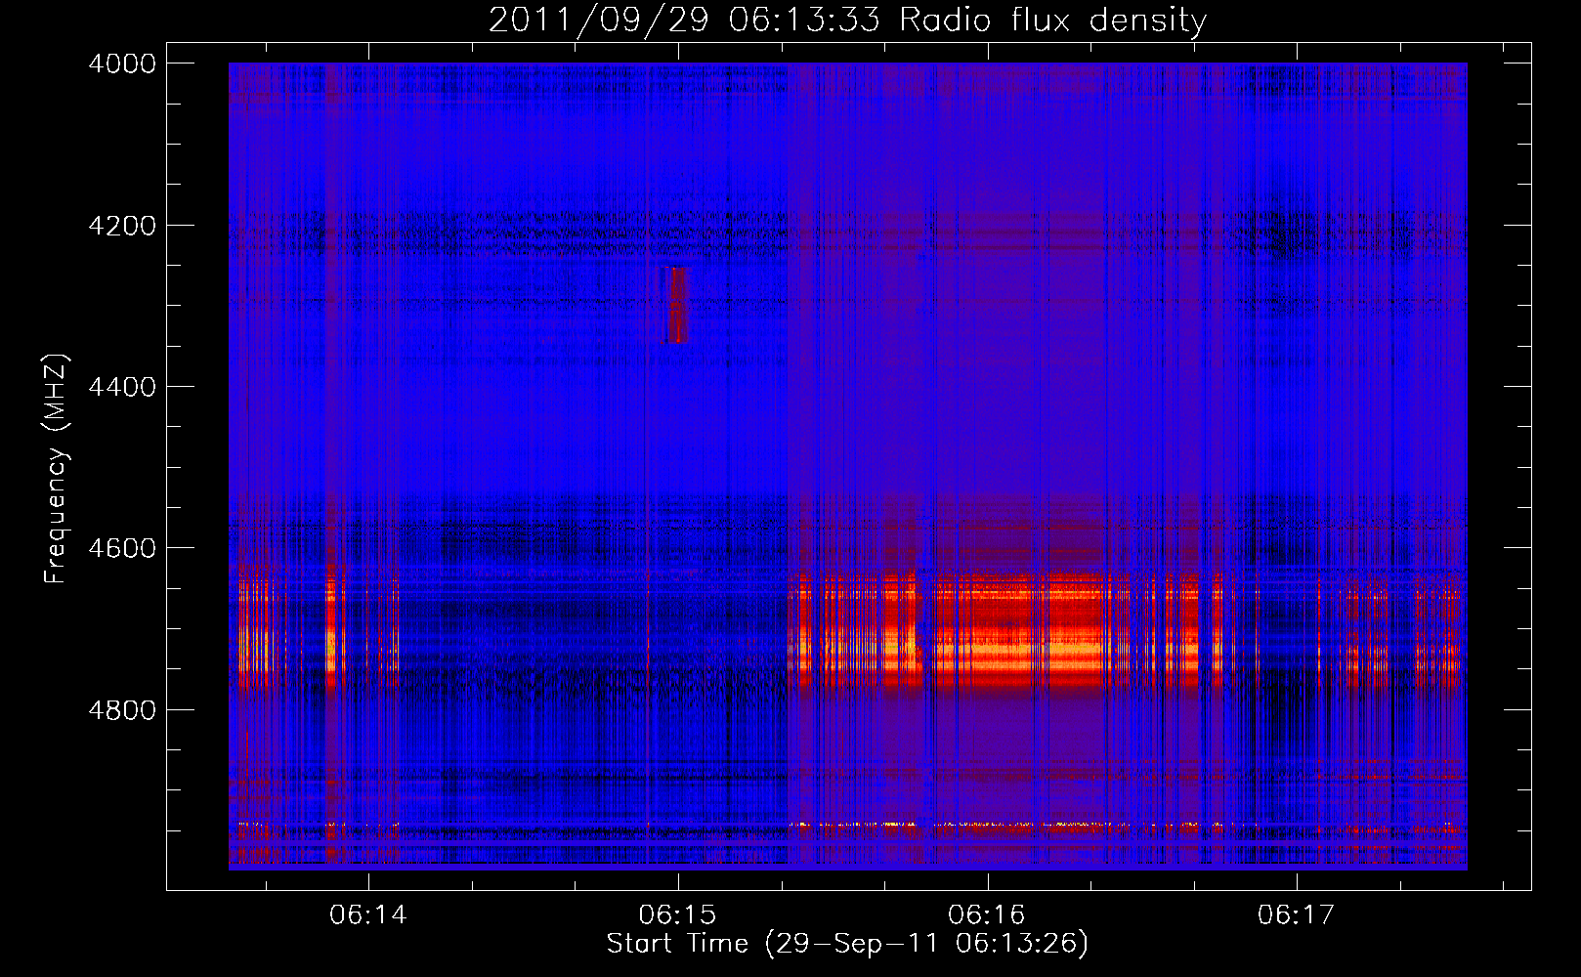1581x977 pixels.
Task: Click the 4800 frequency tick label
Action: pyautogui.click(x=122, y=710)
